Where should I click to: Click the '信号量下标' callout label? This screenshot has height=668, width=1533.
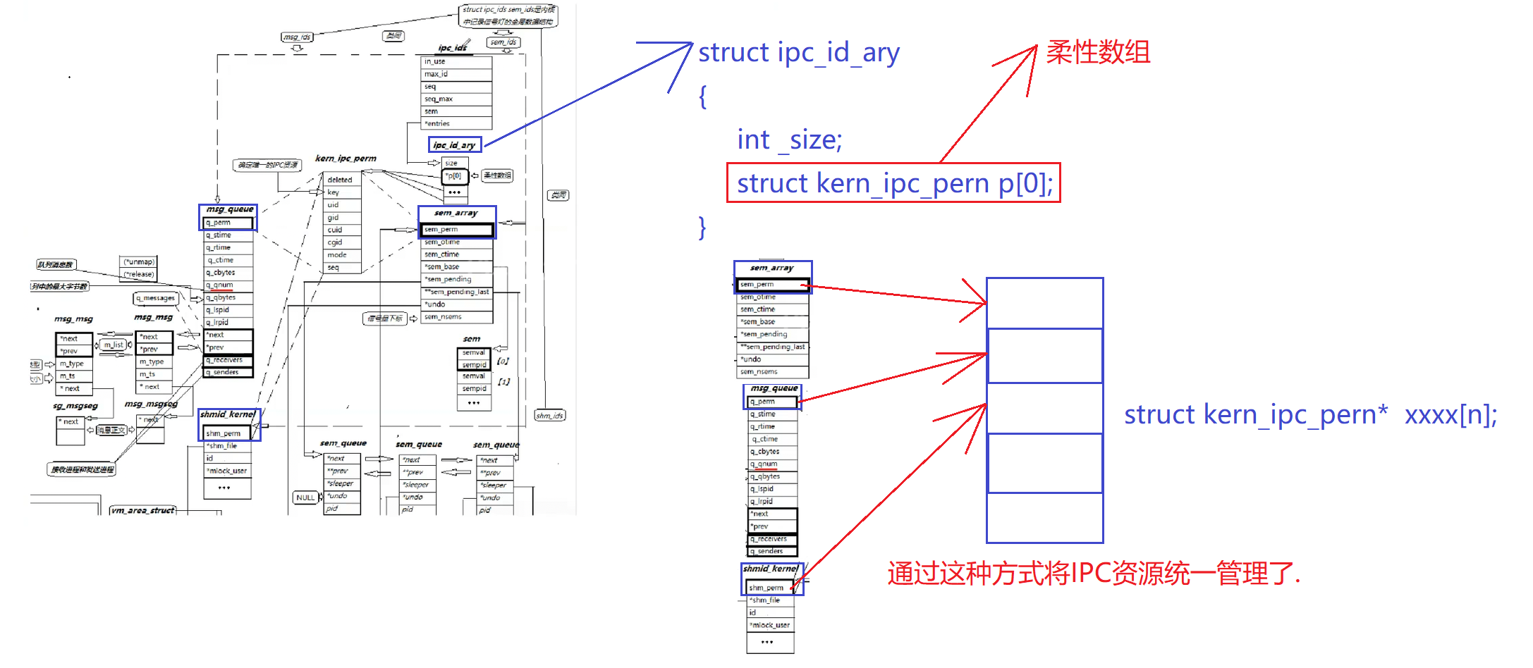(x=384, y=318)
